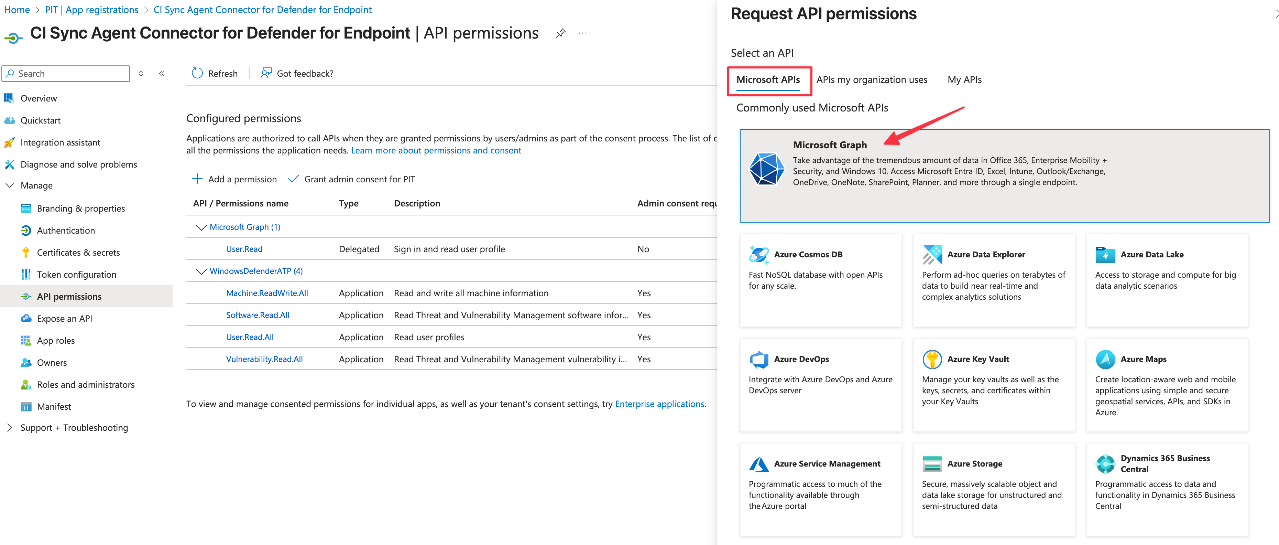The width and height of the screenshot is (1279, 545).
Task: Click the Got feedback person icon
Action: pyautogui.click(x=266, y=74)
